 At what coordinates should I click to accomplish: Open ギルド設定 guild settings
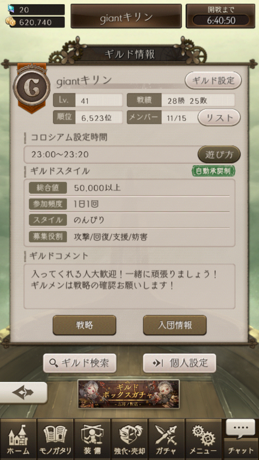213,80
